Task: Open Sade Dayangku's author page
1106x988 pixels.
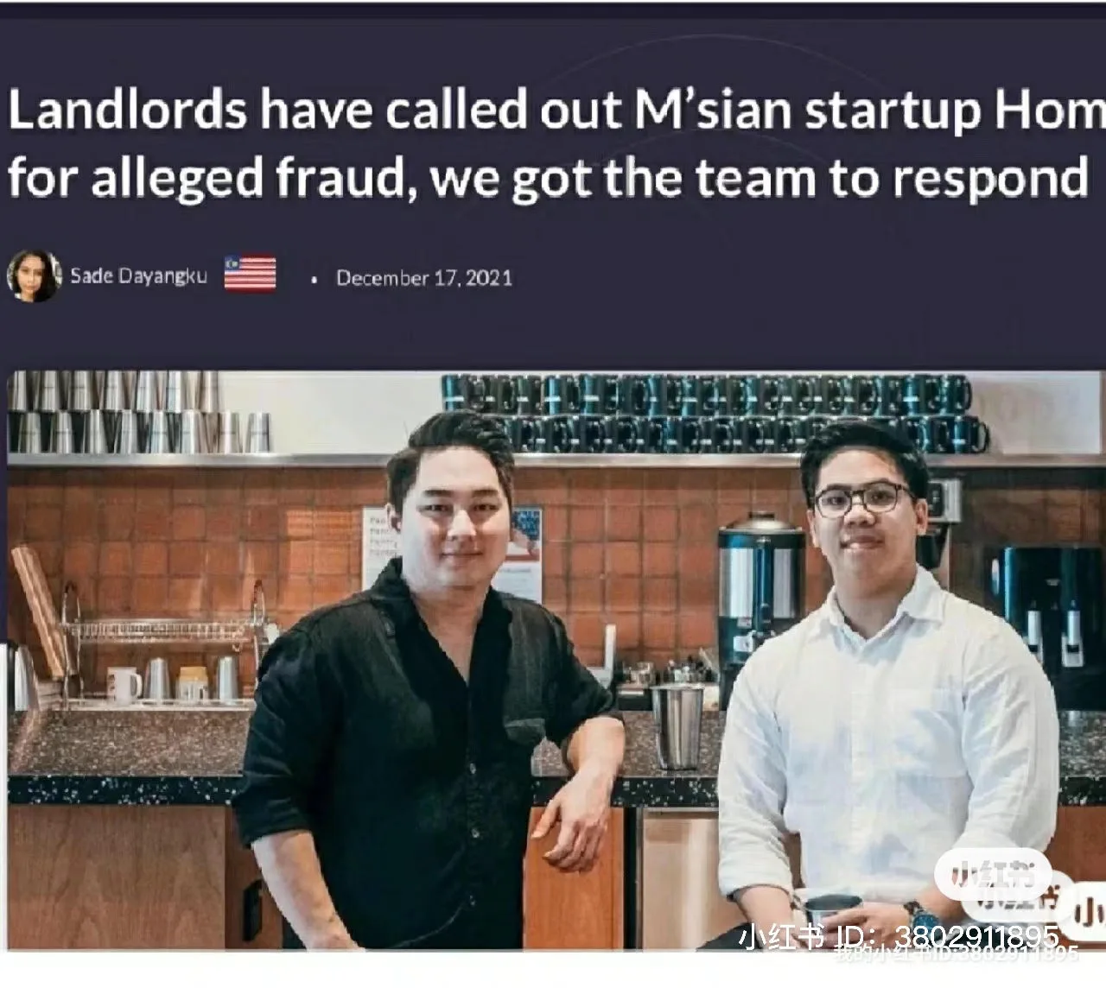Action: pyautogui.click(x=138, y=276)
